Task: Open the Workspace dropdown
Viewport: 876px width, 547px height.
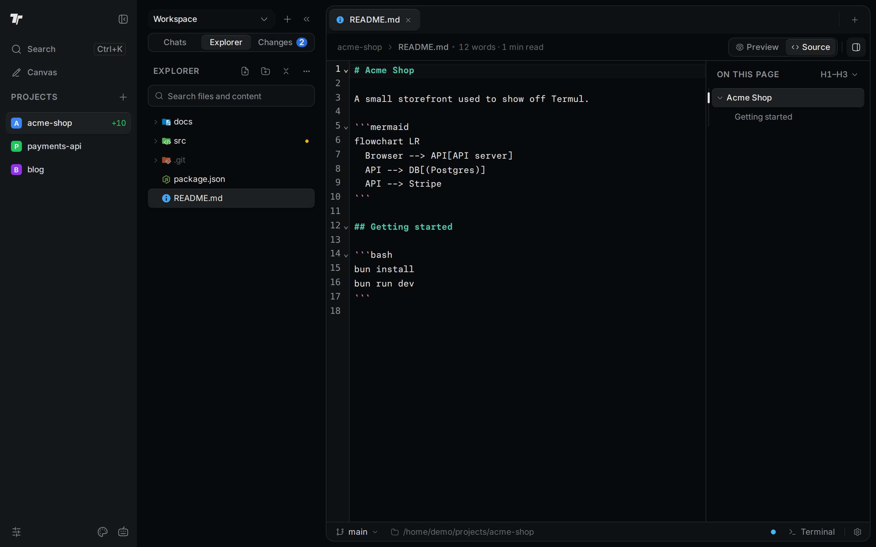Action: point(211,19)
